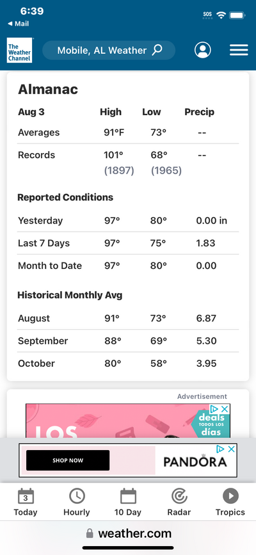
Task: Click the SHOP NOW button
Action: point(68,460)
